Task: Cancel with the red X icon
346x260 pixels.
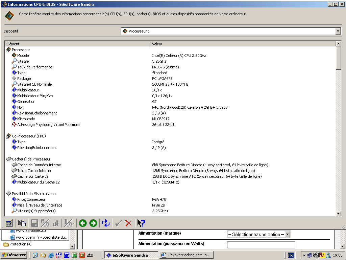Action: (128, 223)
